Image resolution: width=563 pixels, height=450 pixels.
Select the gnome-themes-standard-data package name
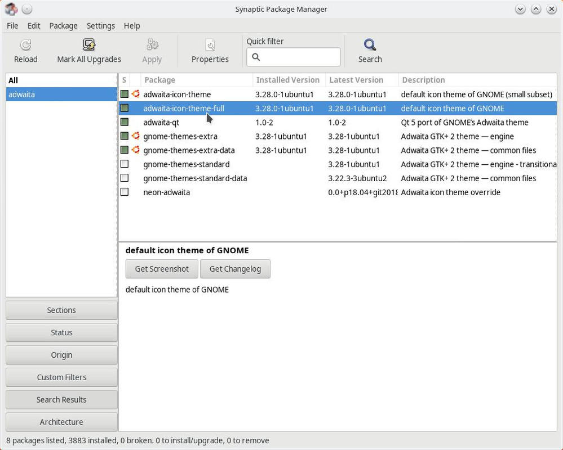pos(195,178)
